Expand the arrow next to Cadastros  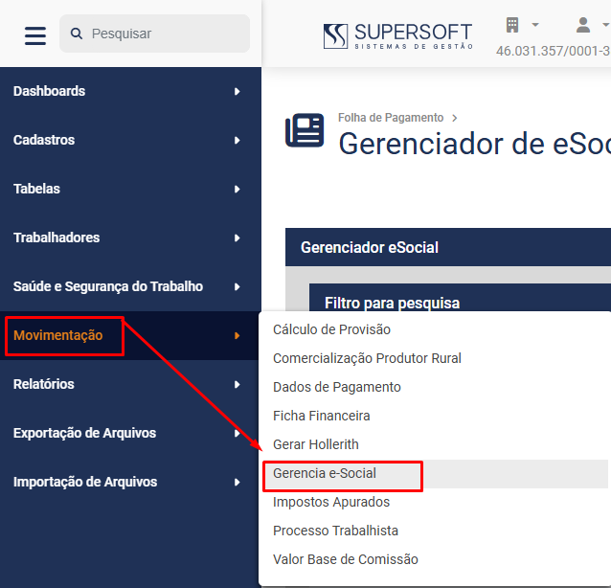tap(237, 140)
